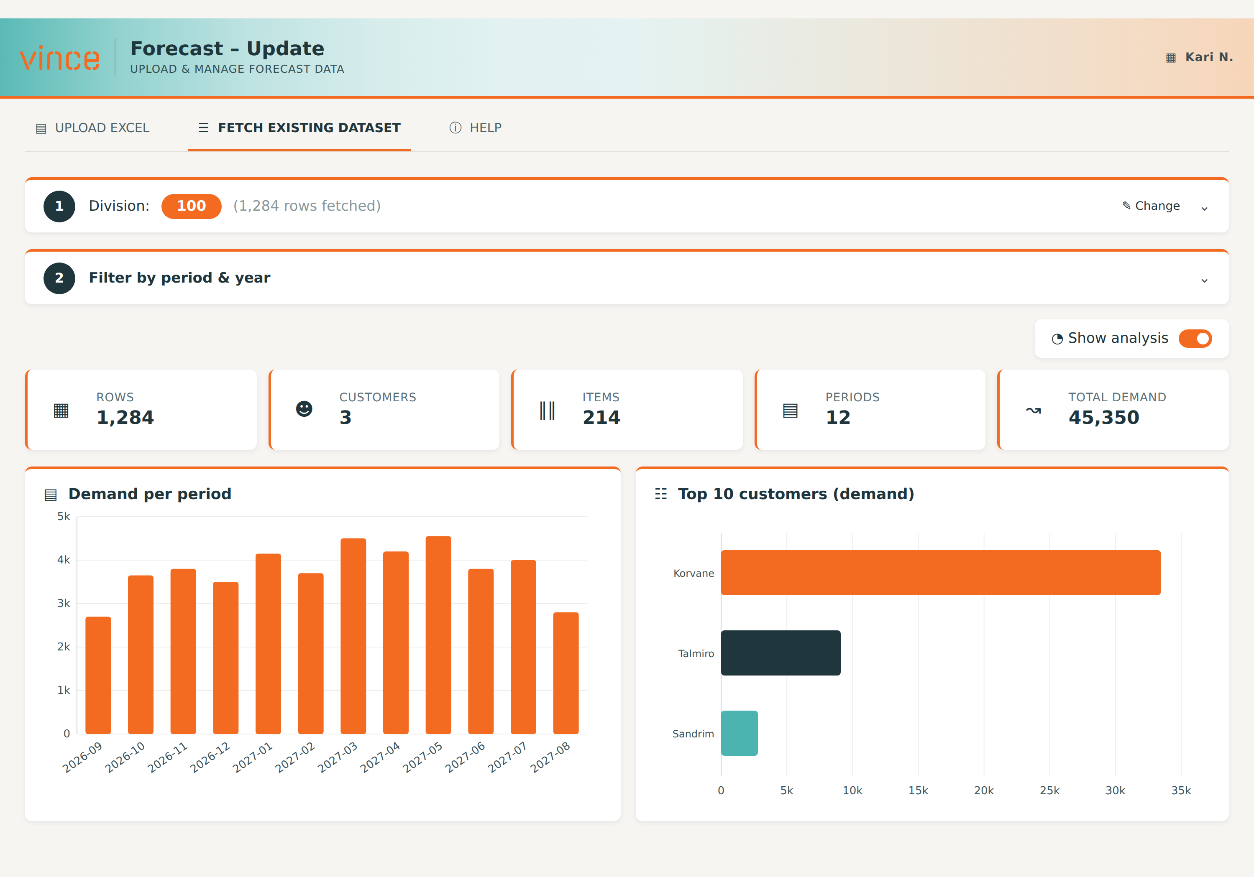Click the 2027-03 demand bar

[x=353, y=636]
